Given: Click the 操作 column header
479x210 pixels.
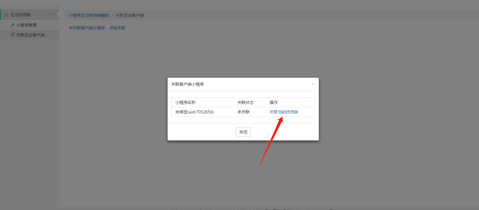Looking at the screenshot, I should tap(274, 103).
